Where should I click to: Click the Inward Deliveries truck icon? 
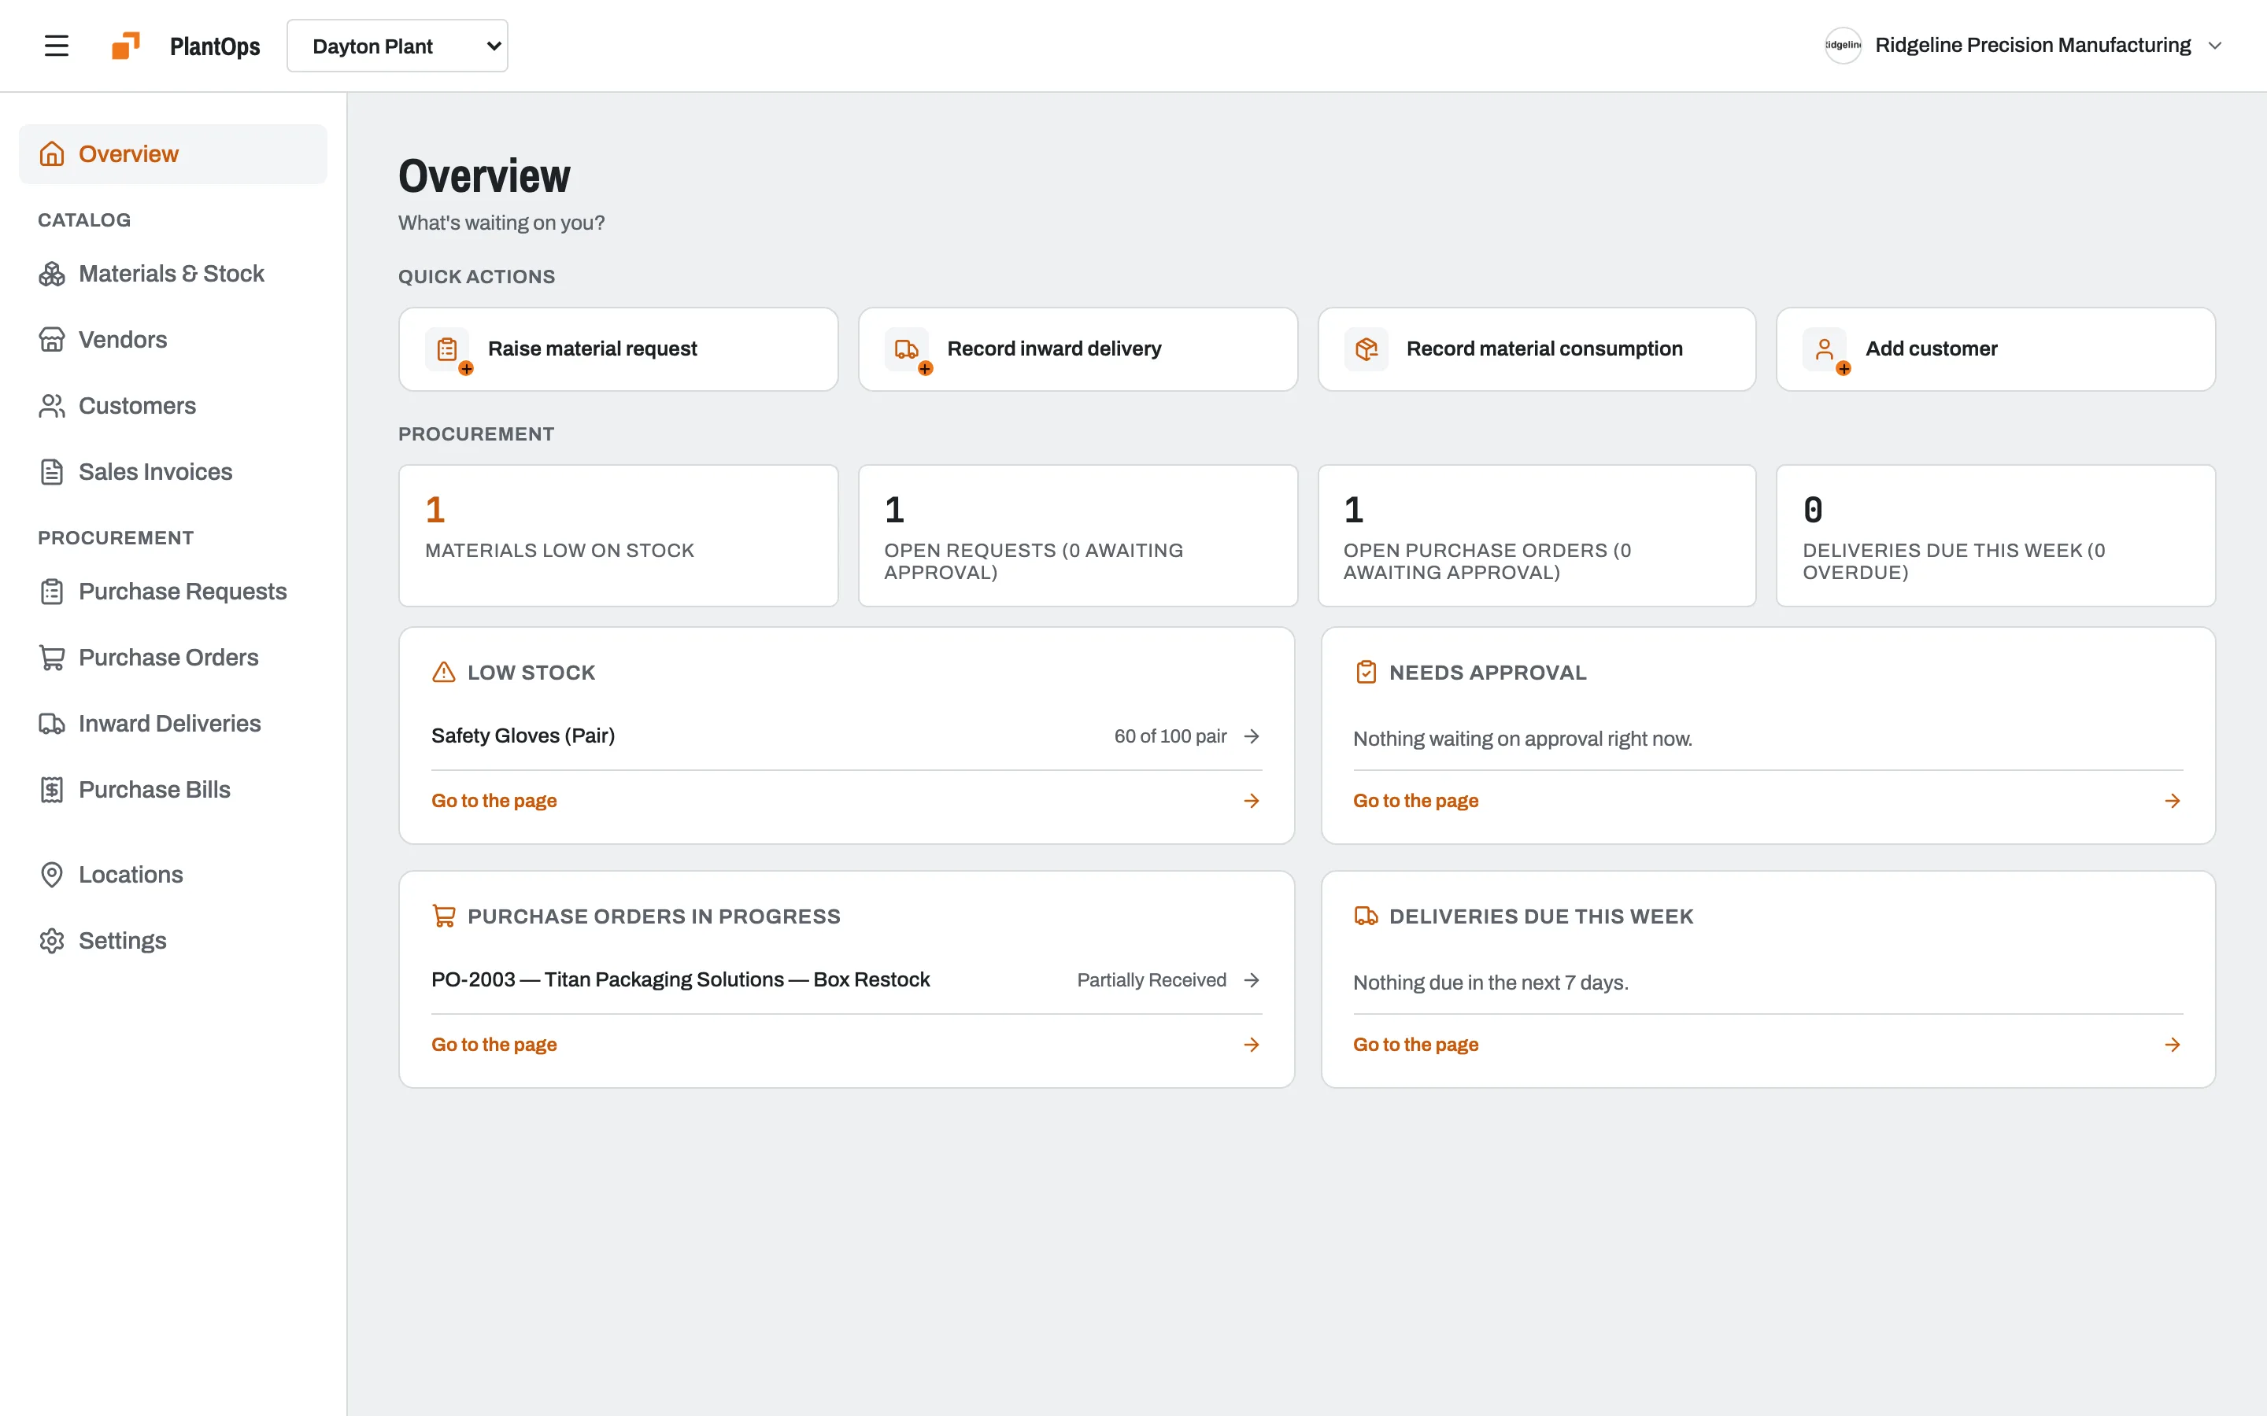pos(51,724)
